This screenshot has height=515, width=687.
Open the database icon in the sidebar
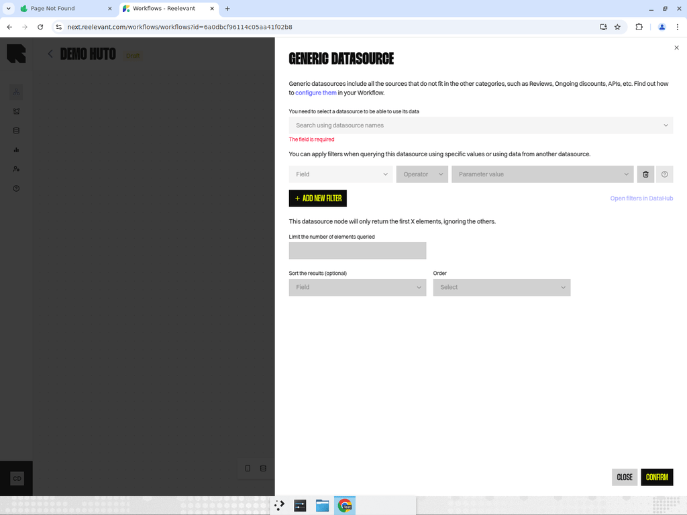click(x=16, y=131)
